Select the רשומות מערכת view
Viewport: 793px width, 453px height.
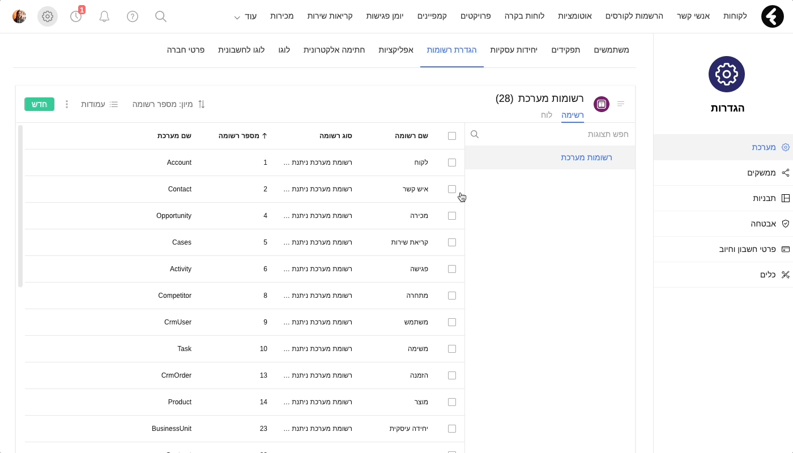(x=550, y=158)
